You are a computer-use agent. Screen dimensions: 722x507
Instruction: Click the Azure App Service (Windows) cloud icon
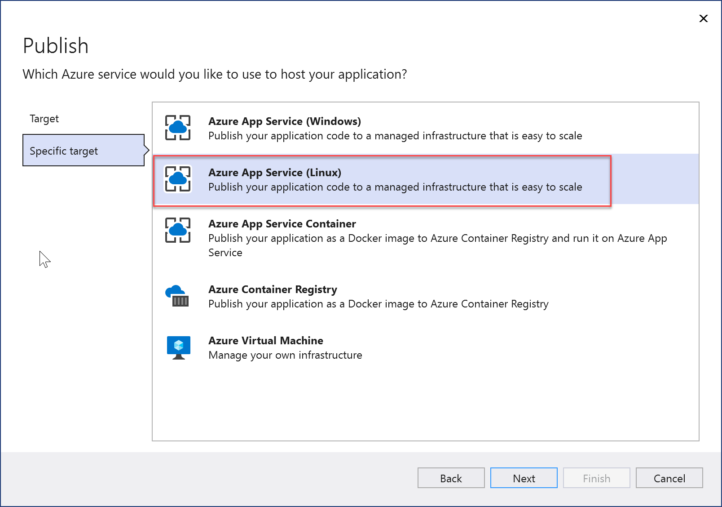(178, 128)
